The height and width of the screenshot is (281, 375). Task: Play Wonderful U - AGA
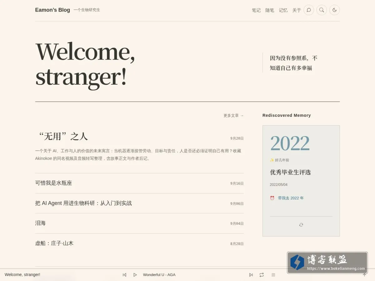pos(135,275)
